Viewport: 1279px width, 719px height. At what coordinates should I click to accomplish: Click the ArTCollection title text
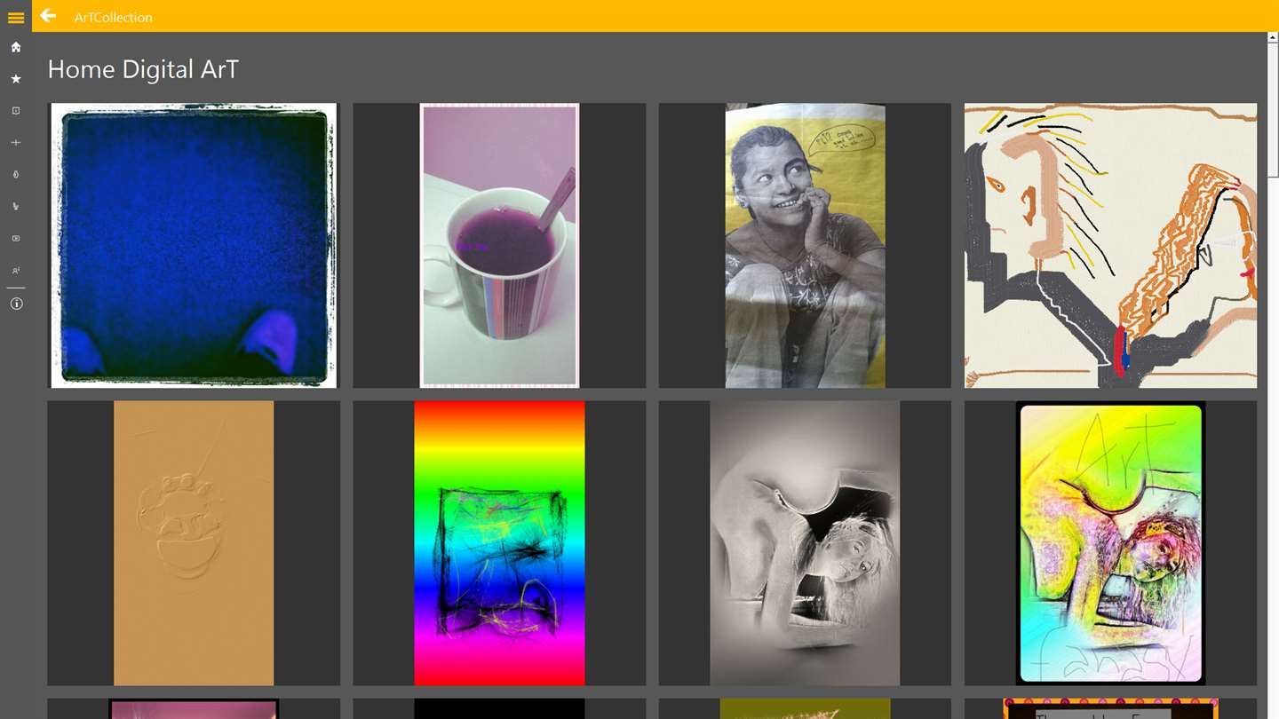[113, 17]
